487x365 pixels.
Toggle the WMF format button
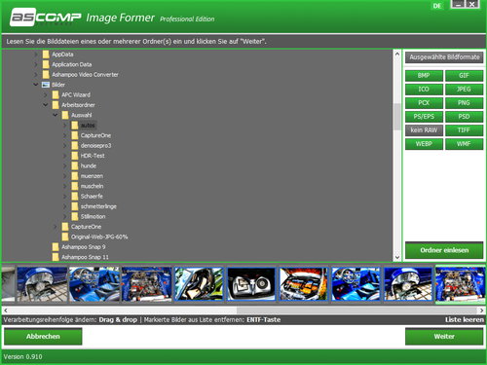(x=464, y=144)
